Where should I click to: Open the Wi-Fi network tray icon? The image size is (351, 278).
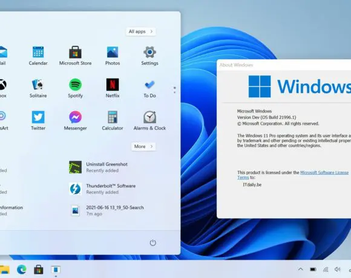[x=326, y=270]
